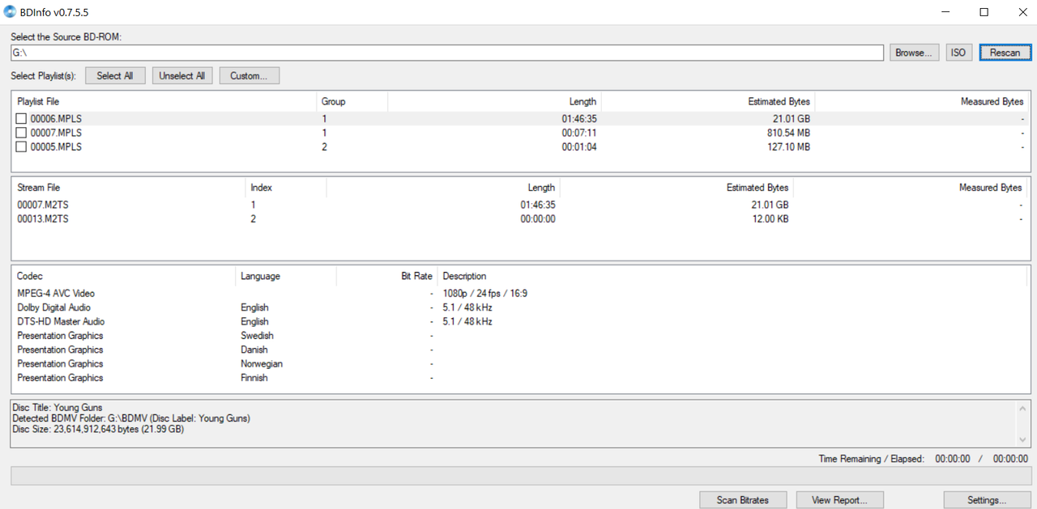This screenshot has height=509, width=1037.
Task: Rescan the source disc
Action: coord(1005,53)
